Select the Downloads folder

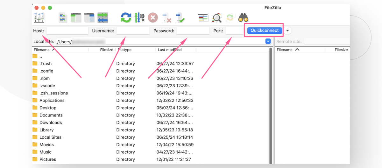[x=51, y=122]
